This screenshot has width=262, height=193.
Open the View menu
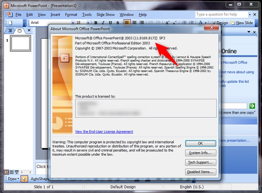pos(42,15)
